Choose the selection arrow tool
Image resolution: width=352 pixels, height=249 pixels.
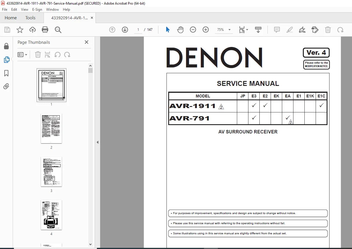coord(168,30)
